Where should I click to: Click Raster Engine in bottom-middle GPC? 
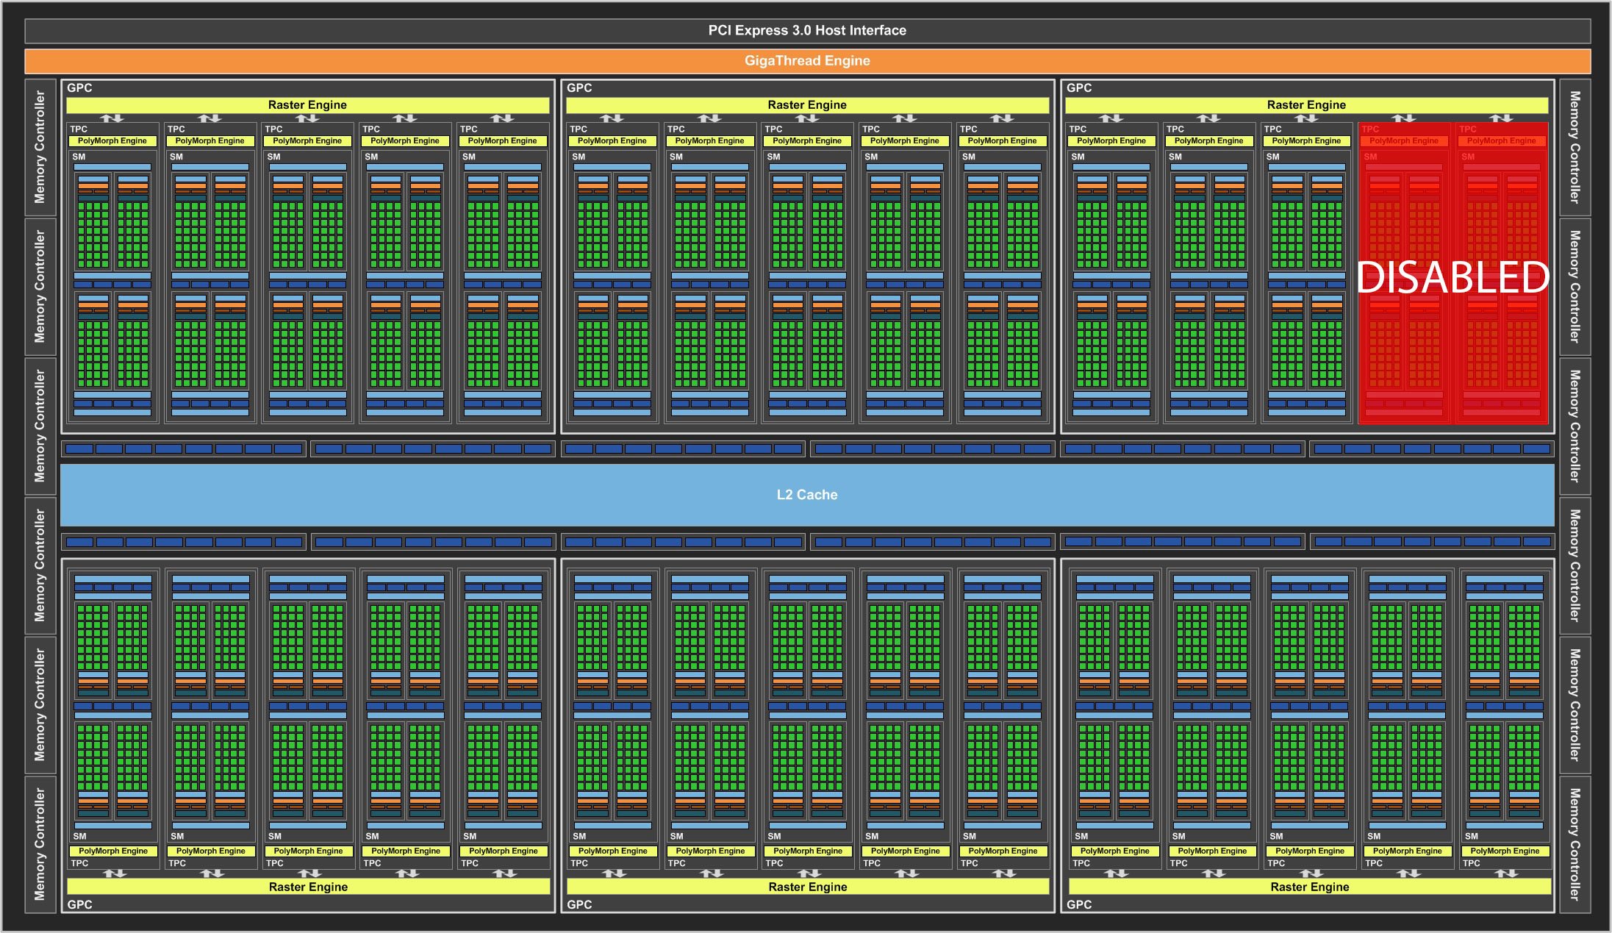pos(807,887)
